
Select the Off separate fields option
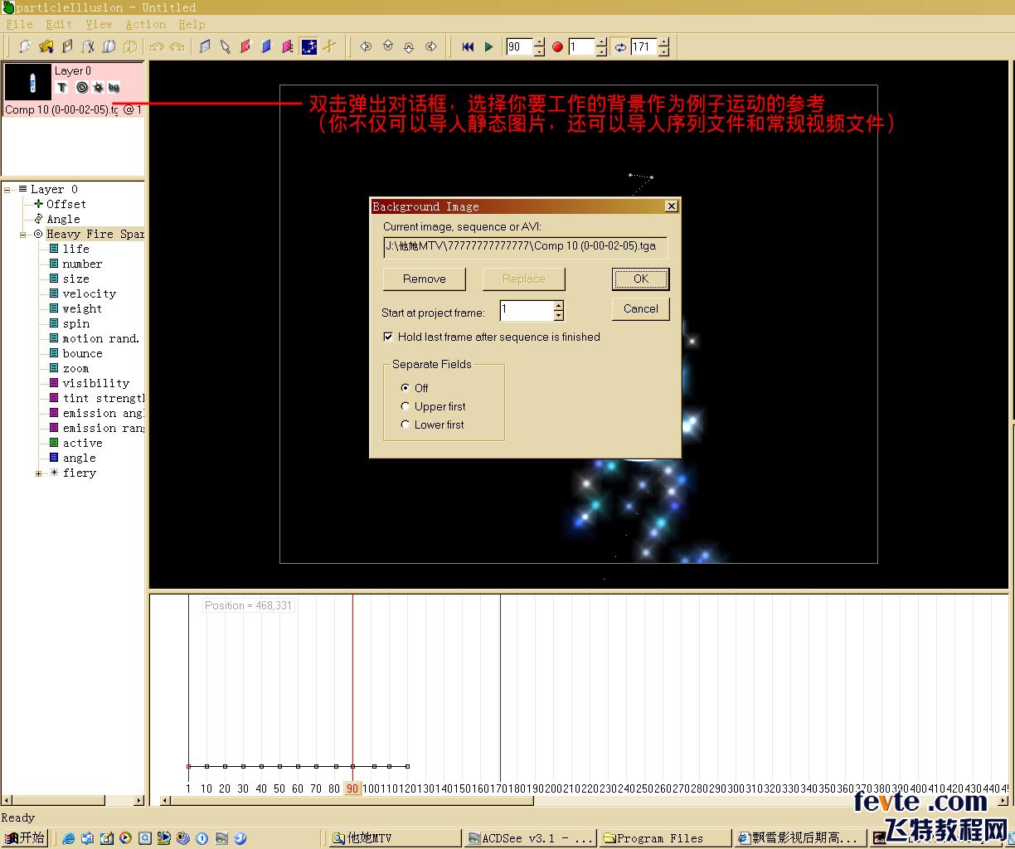pyautogui.click(x=406, y=388)
